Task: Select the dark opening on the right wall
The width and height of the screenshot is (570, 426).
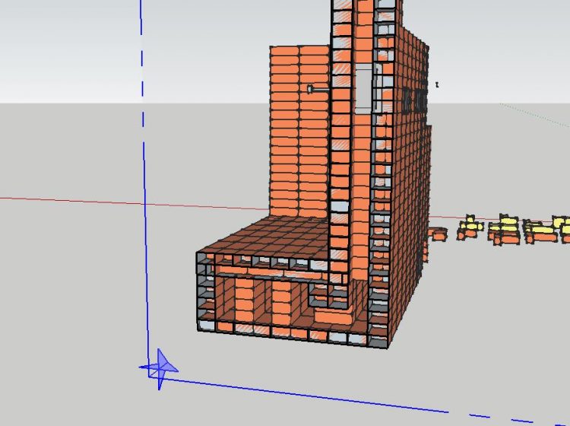Action: [413, 99]
